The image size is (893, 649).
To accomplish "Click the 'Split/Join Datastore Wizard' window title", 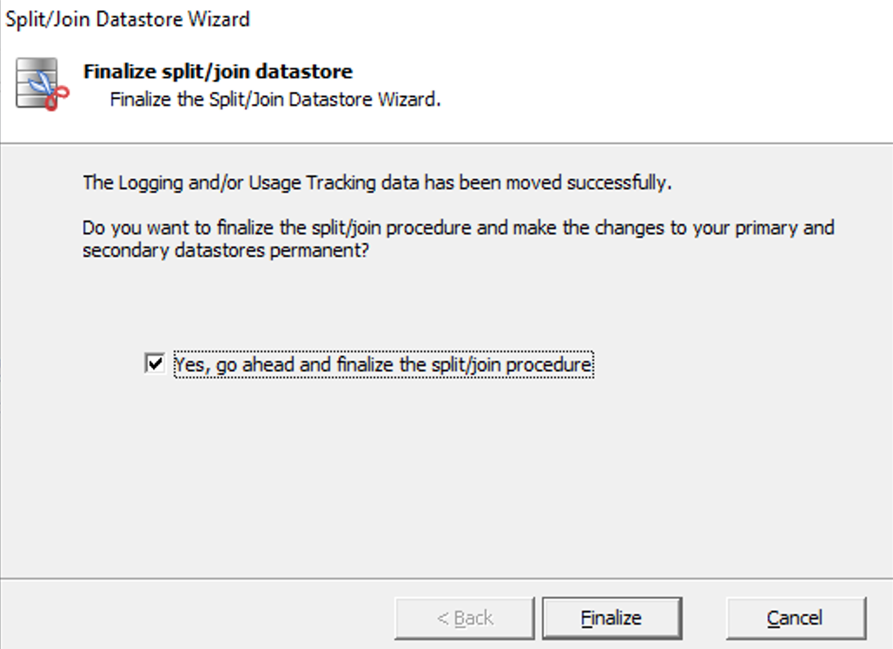I will pos(128,19).
